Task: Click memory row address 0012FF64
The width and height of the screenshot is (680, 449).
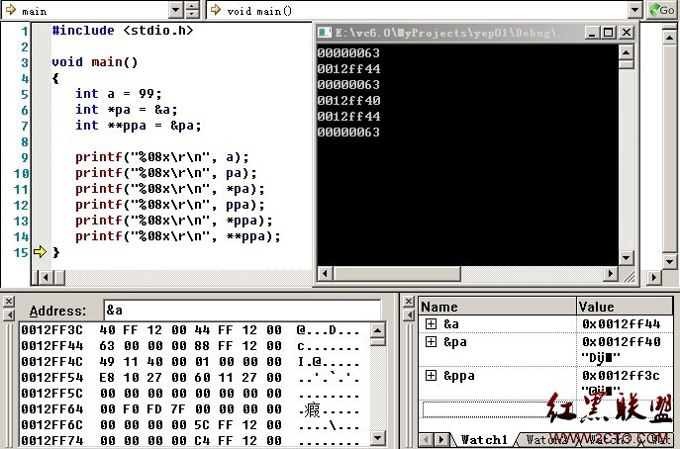Action: pos(51,409)
